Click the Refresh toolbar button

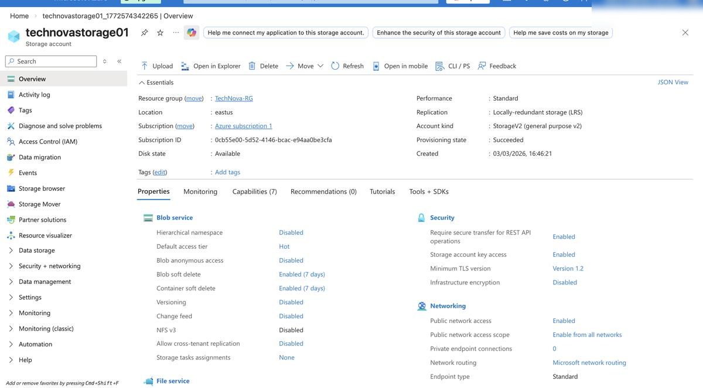point(347,66)
